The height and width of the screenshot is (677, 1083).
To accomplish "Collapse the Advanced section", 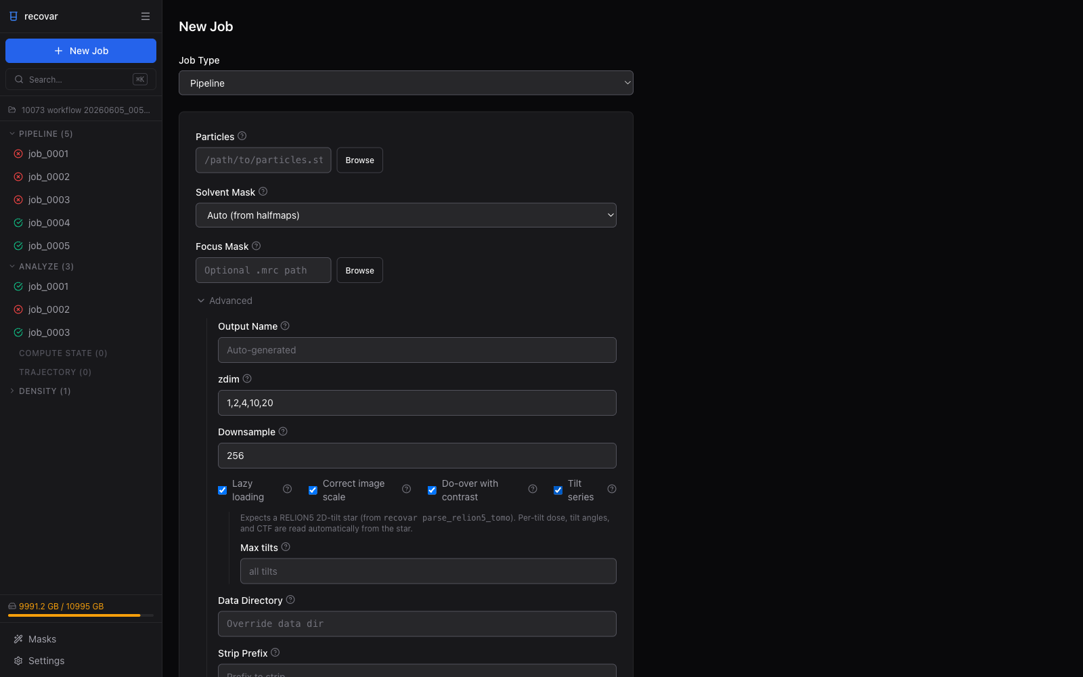I will click(x=225, y=301).
